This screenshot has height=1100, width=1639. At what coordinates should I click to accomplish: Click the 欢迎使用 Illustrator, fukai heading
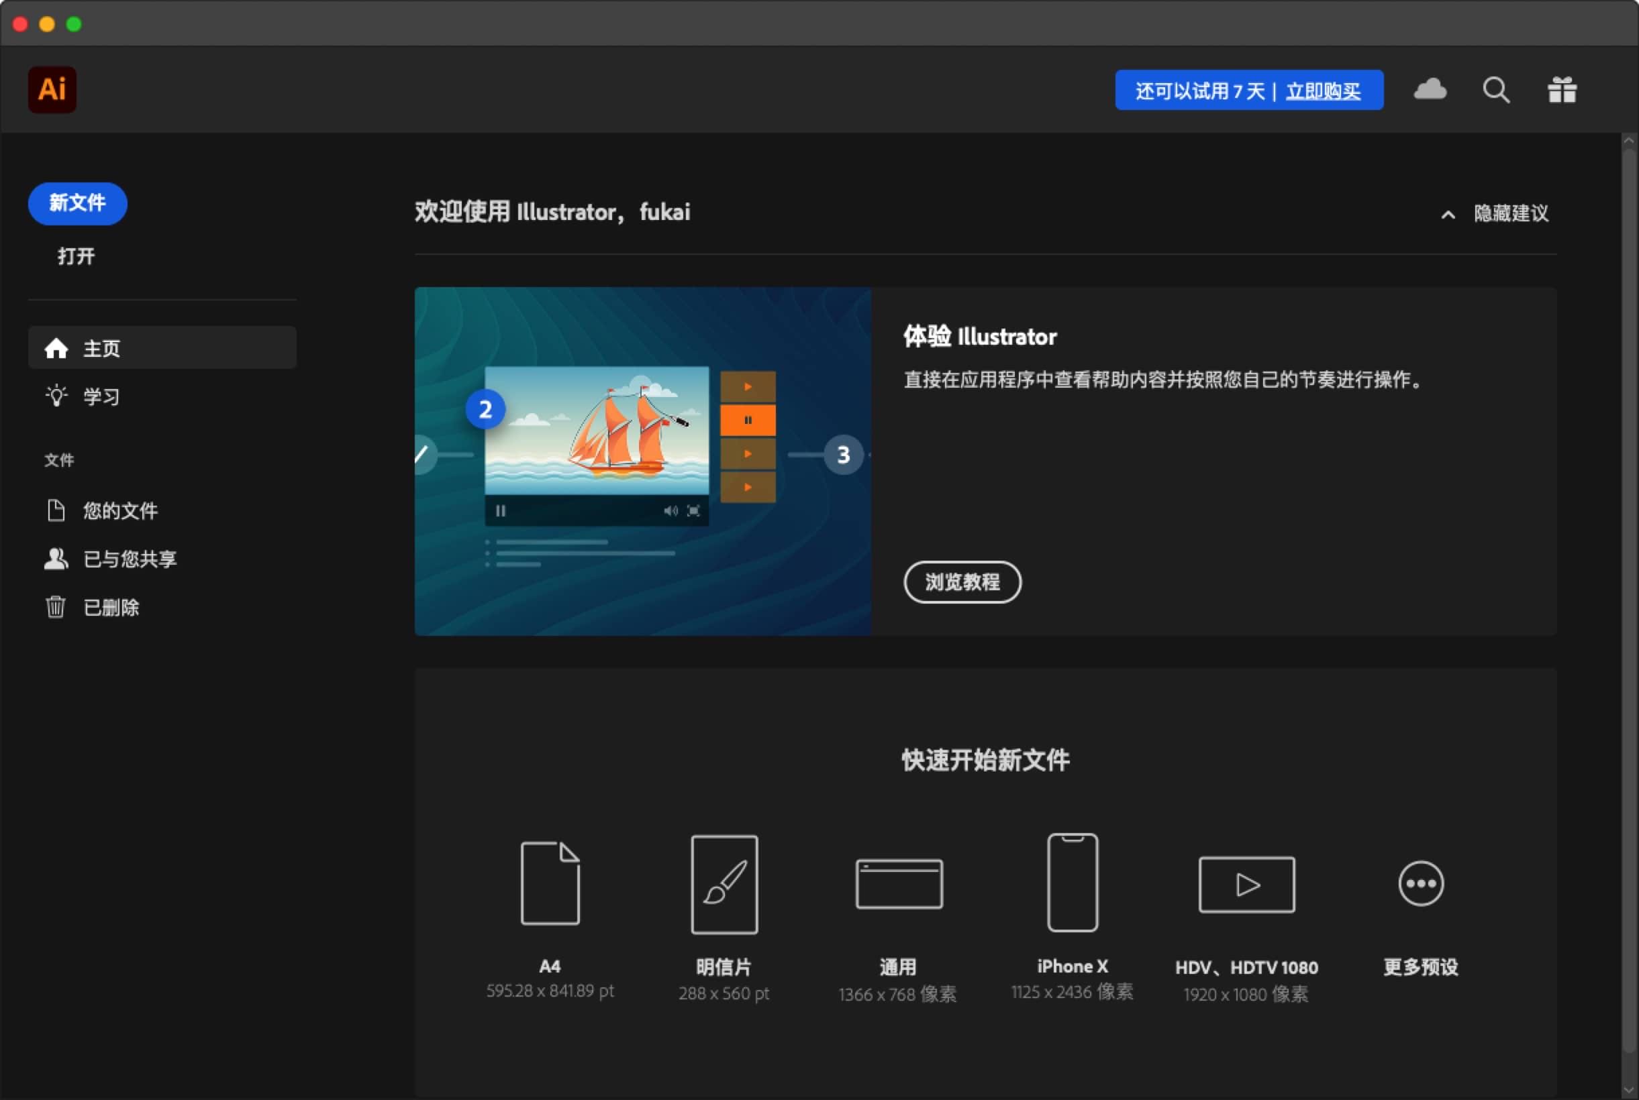point(552,212)
